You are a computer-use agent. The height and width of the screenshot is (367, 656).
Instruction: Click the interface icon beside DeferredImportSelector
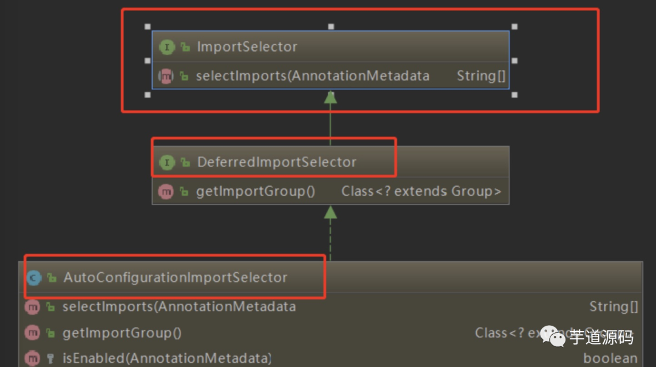(x=166, y=162)
